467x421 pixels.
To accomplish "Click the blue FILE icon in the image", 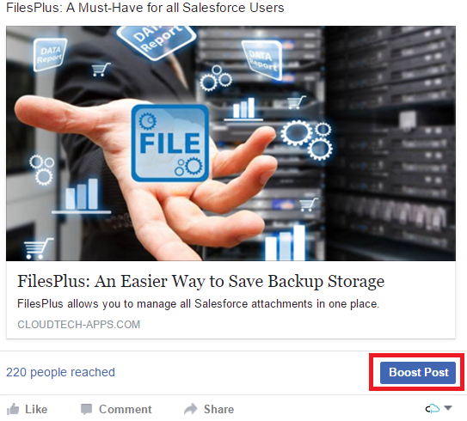I will (170, 143).
